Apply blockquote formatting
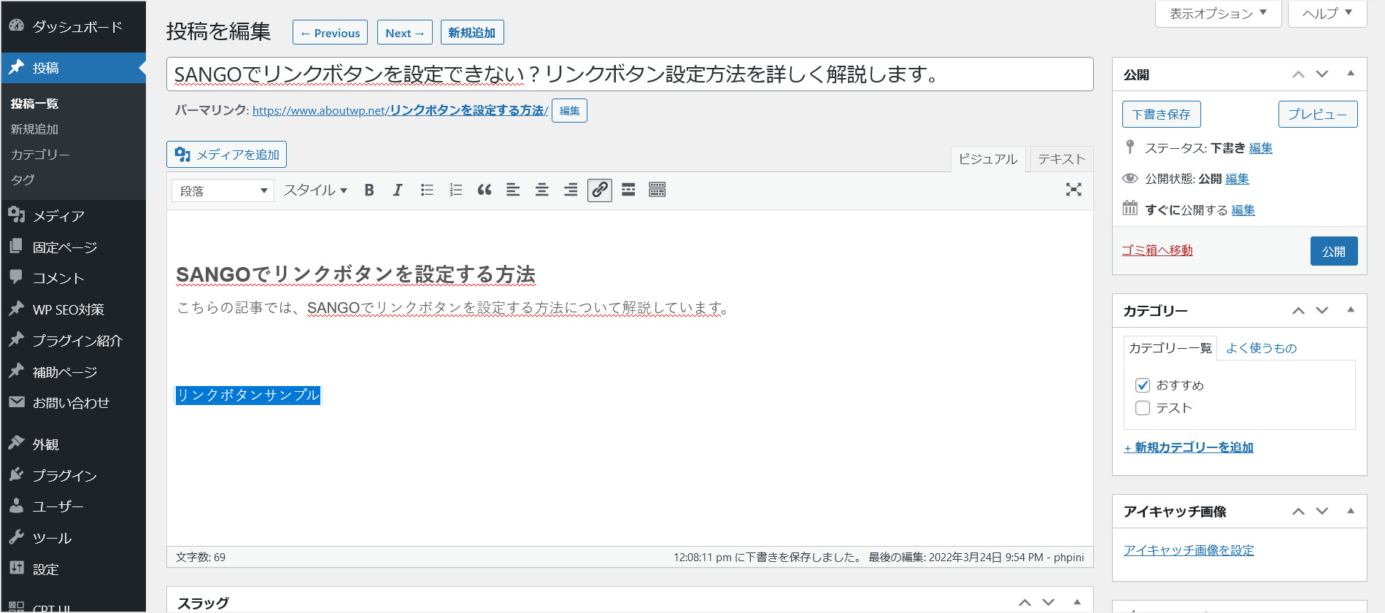 click(x=485, y=190)
